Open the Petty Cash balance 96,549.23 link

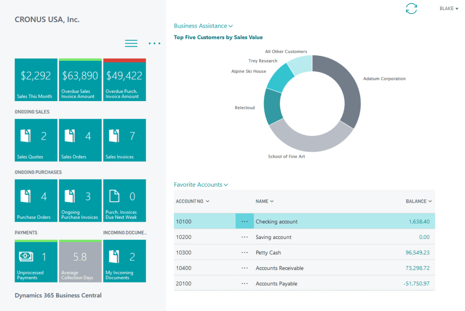tap(417, 253)
